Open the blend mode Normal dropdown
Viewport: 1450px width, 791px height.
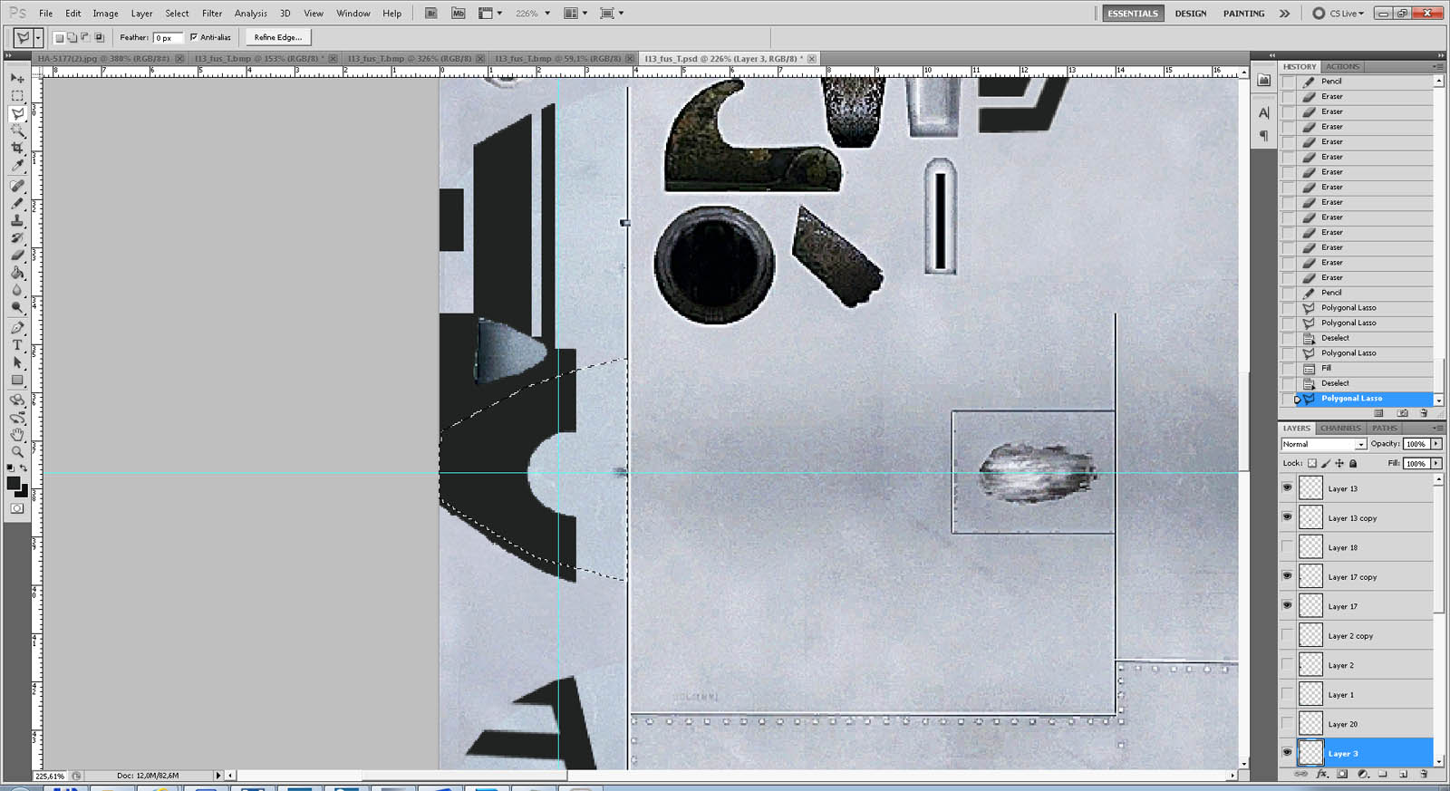click(x=1323, y=444)
